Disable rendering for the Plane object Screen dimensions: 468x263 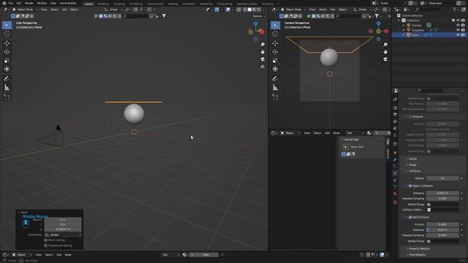click(x=463, y=35)
